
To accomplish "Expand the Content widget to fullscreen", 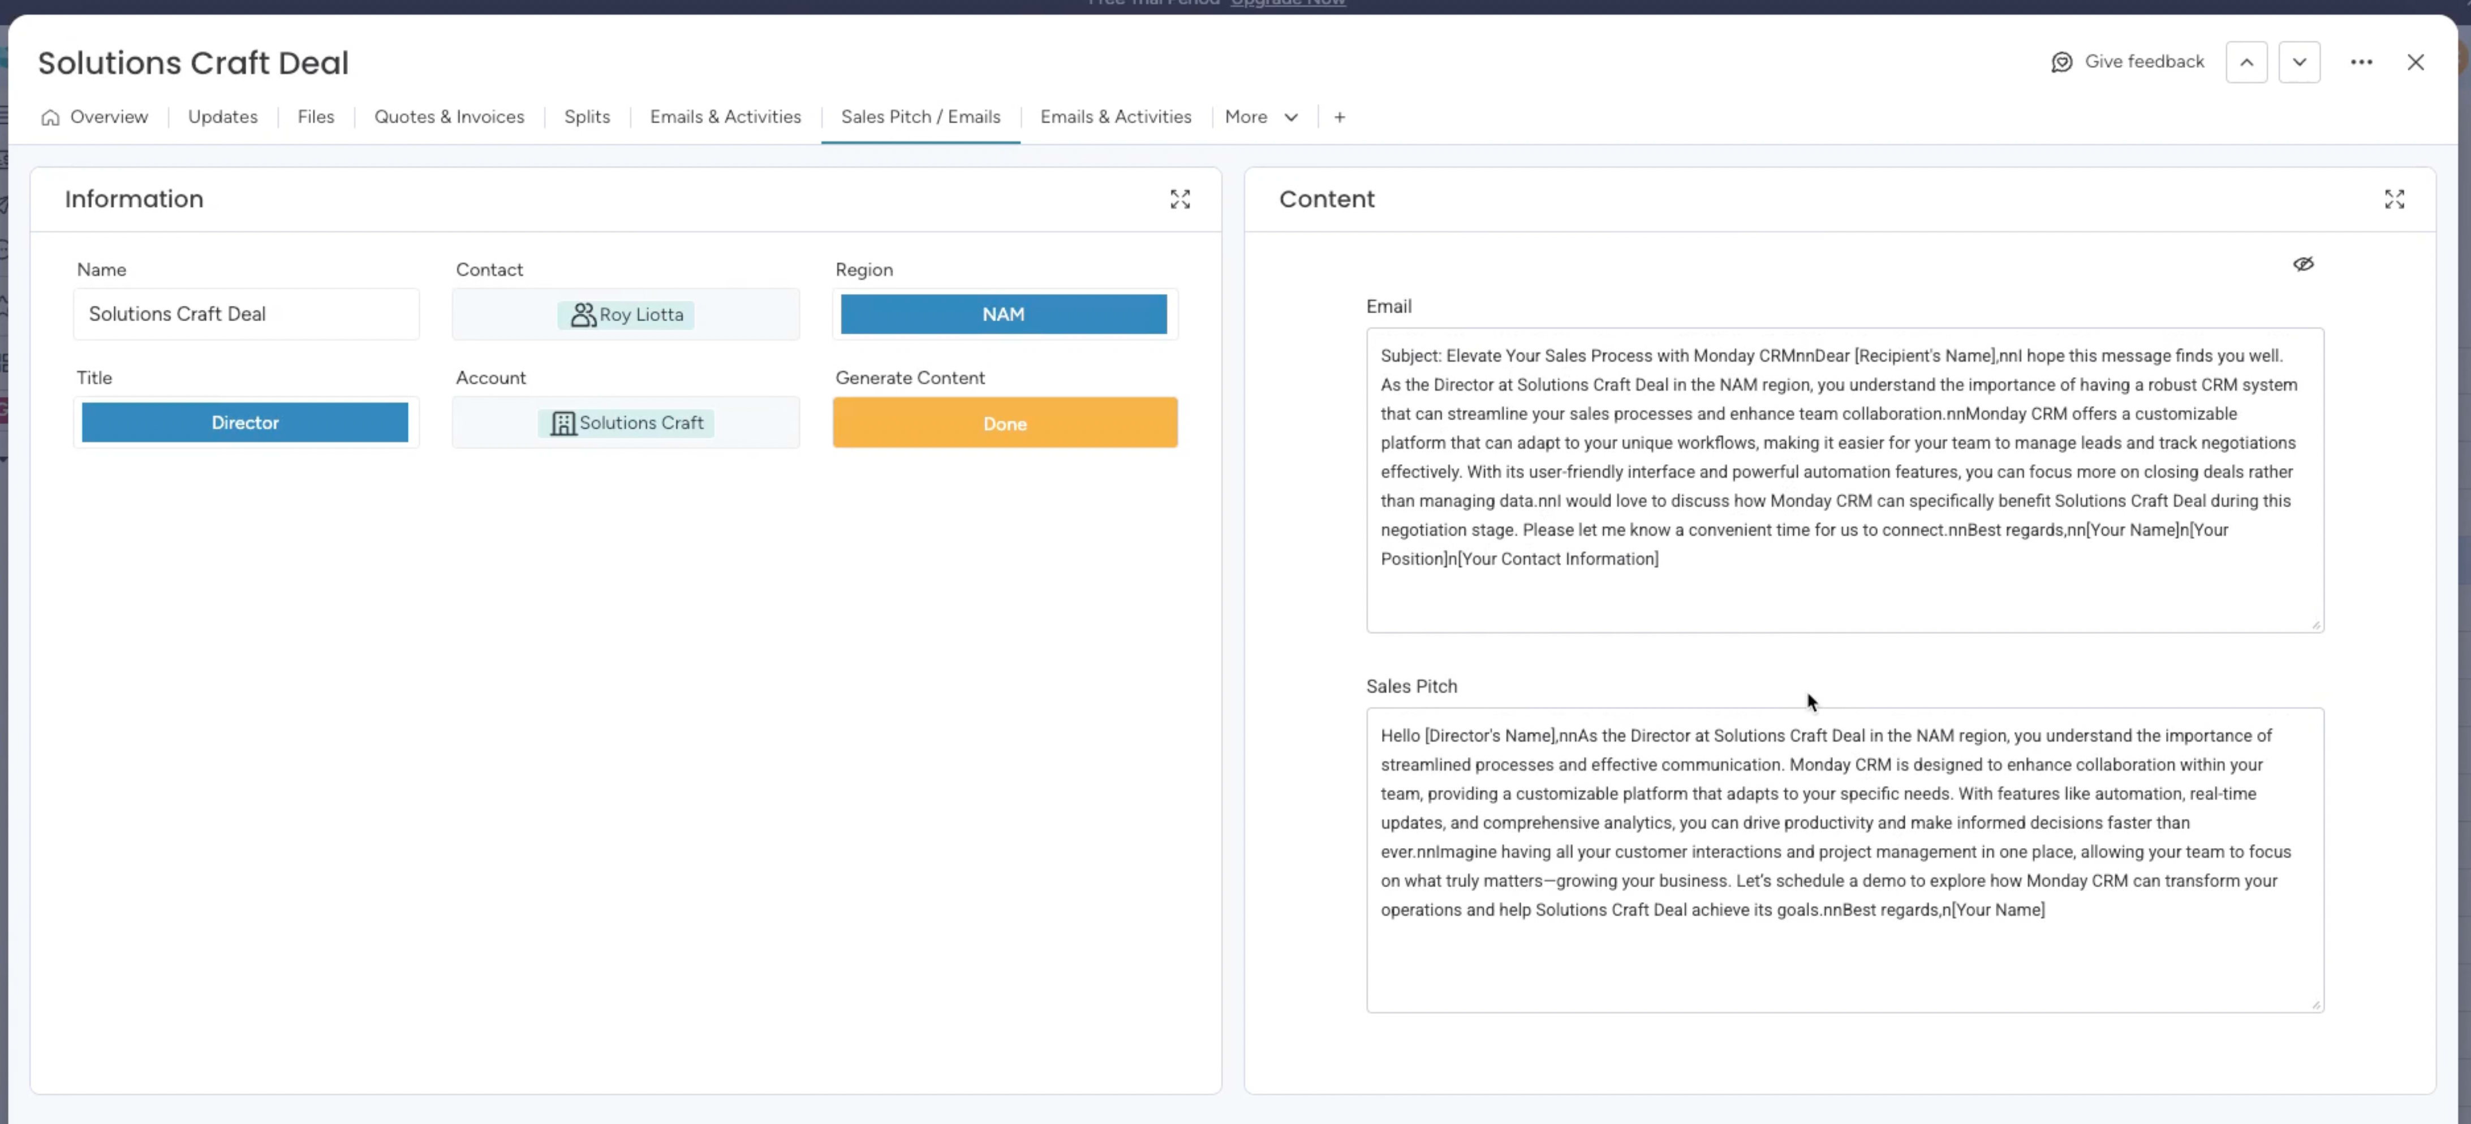I will [2394, 200].
